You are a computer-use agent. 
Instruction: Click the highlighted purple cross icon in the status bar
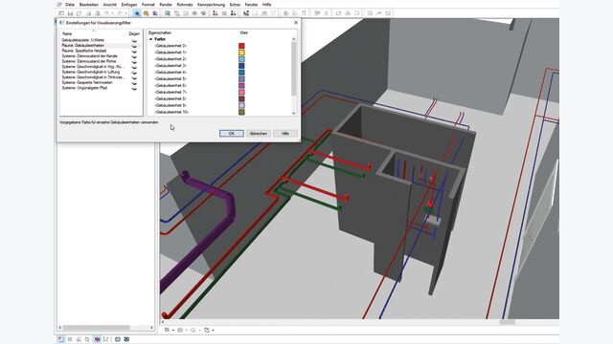[x=97, y=339]
